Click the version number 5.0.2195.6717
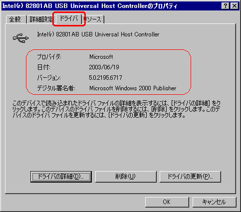This screenshot has width=241, height=212. (x=105, y=78)
